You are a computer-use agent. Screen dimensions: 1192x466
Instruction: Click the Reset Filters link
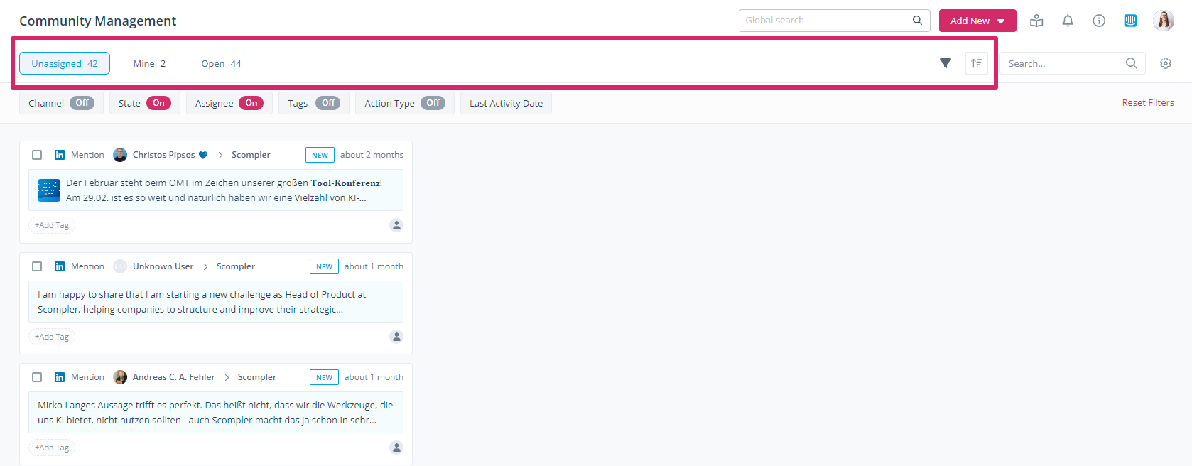tap(1147, 103)
